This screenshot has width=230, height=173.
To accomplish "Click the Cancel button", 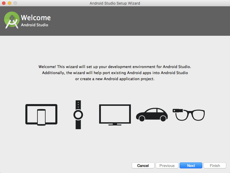I will click(143, 166).
